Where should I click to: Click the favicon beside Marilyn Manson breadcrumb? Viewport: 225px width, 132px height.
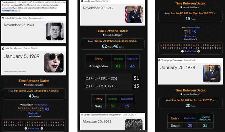point(3,48)
